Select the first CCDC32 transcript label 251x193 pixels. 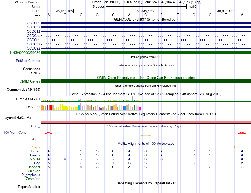tap(34, 23)
